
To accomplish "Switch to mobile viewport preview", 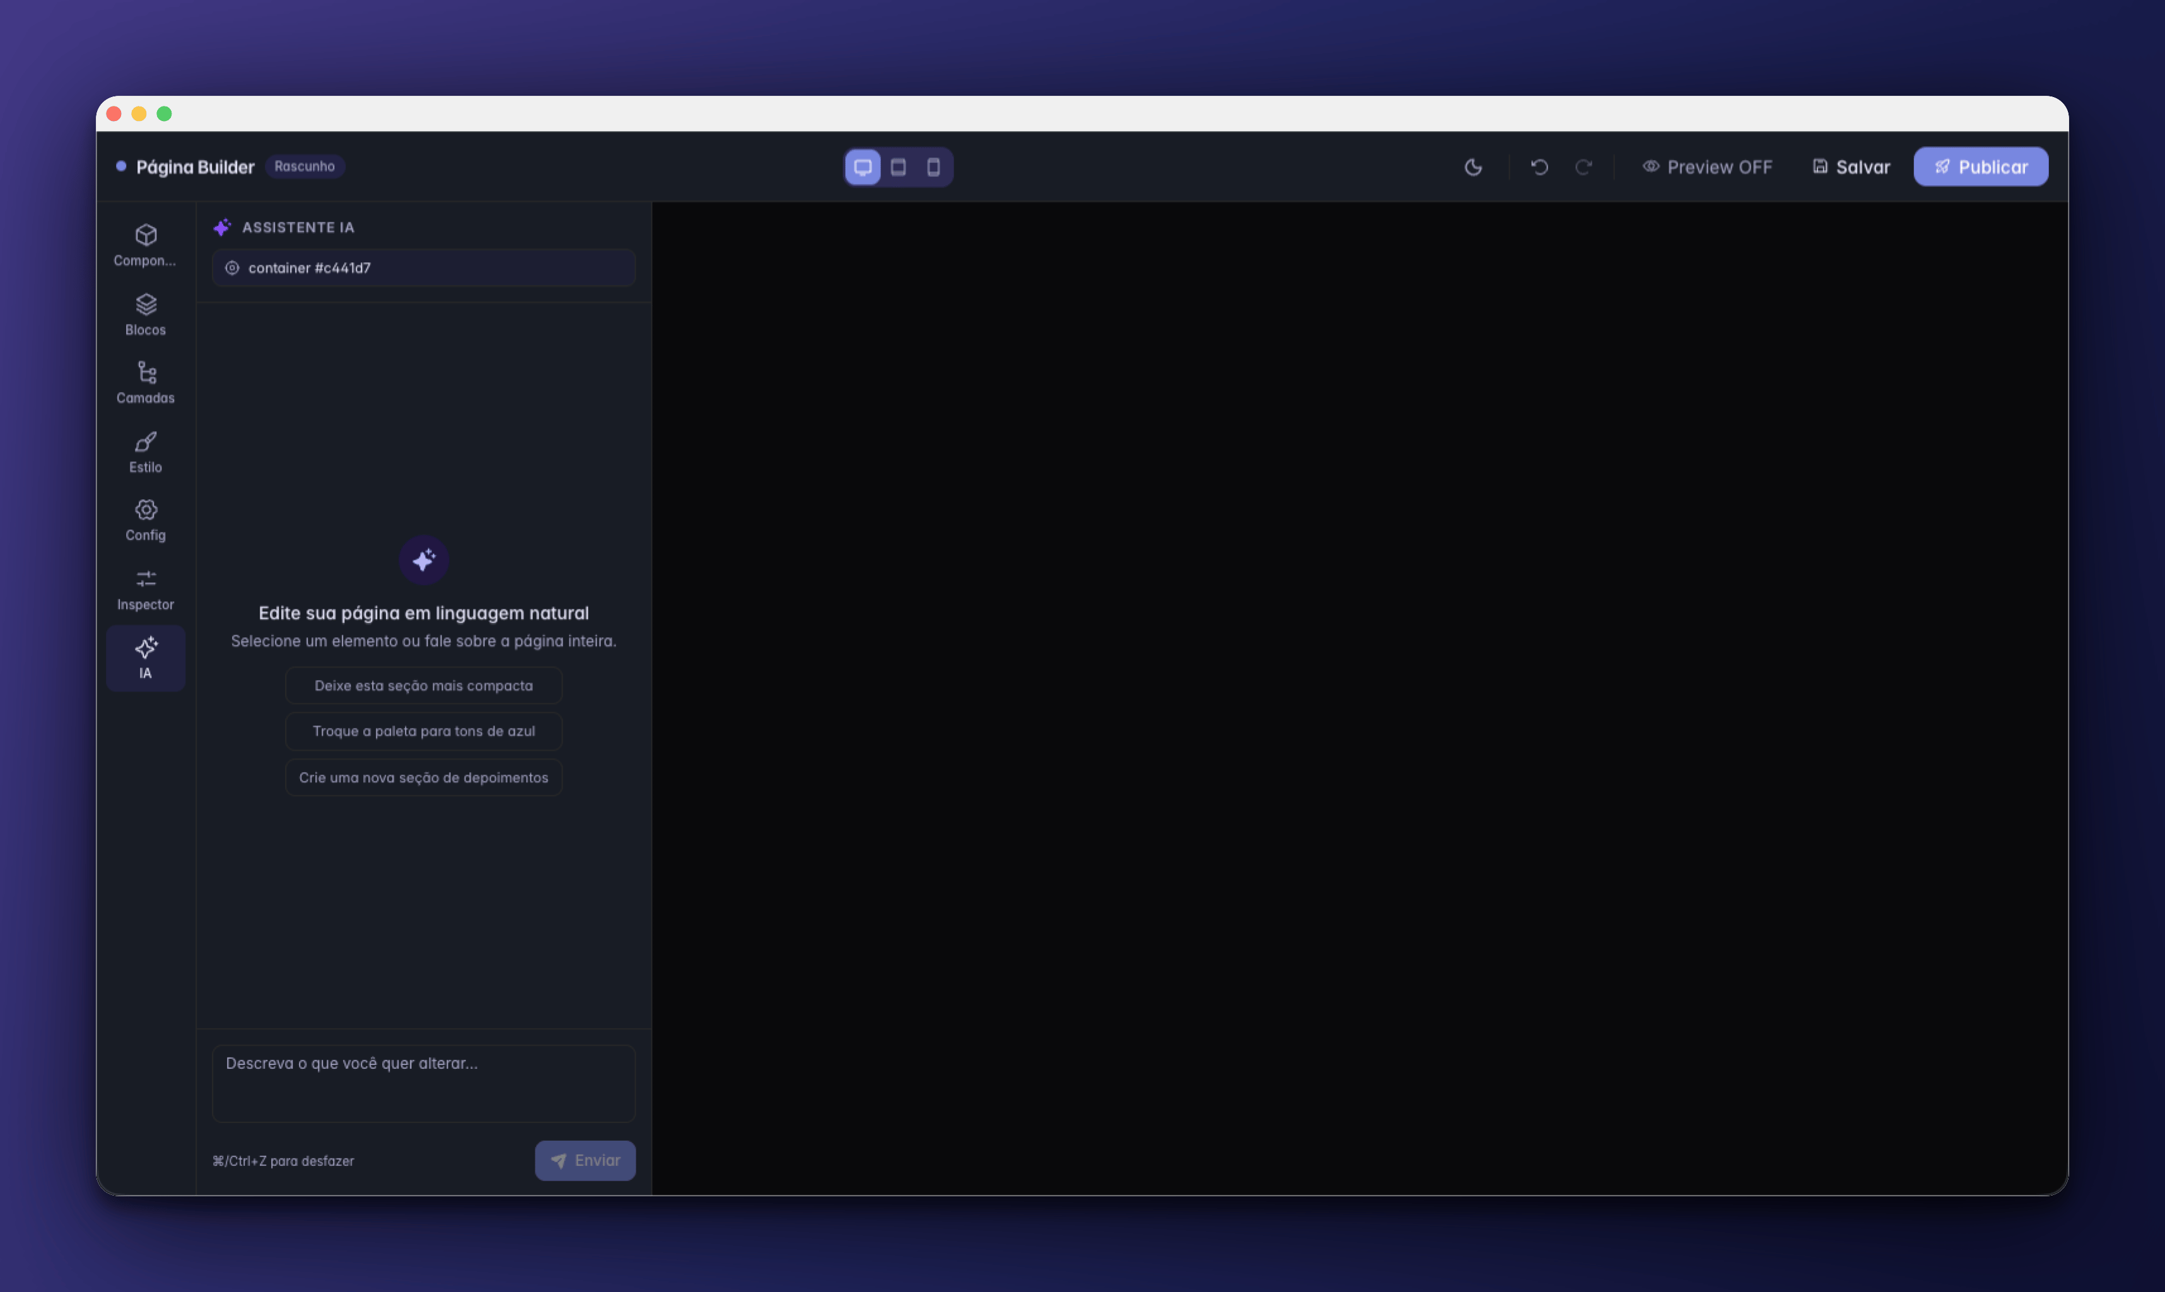I will 933,167.
